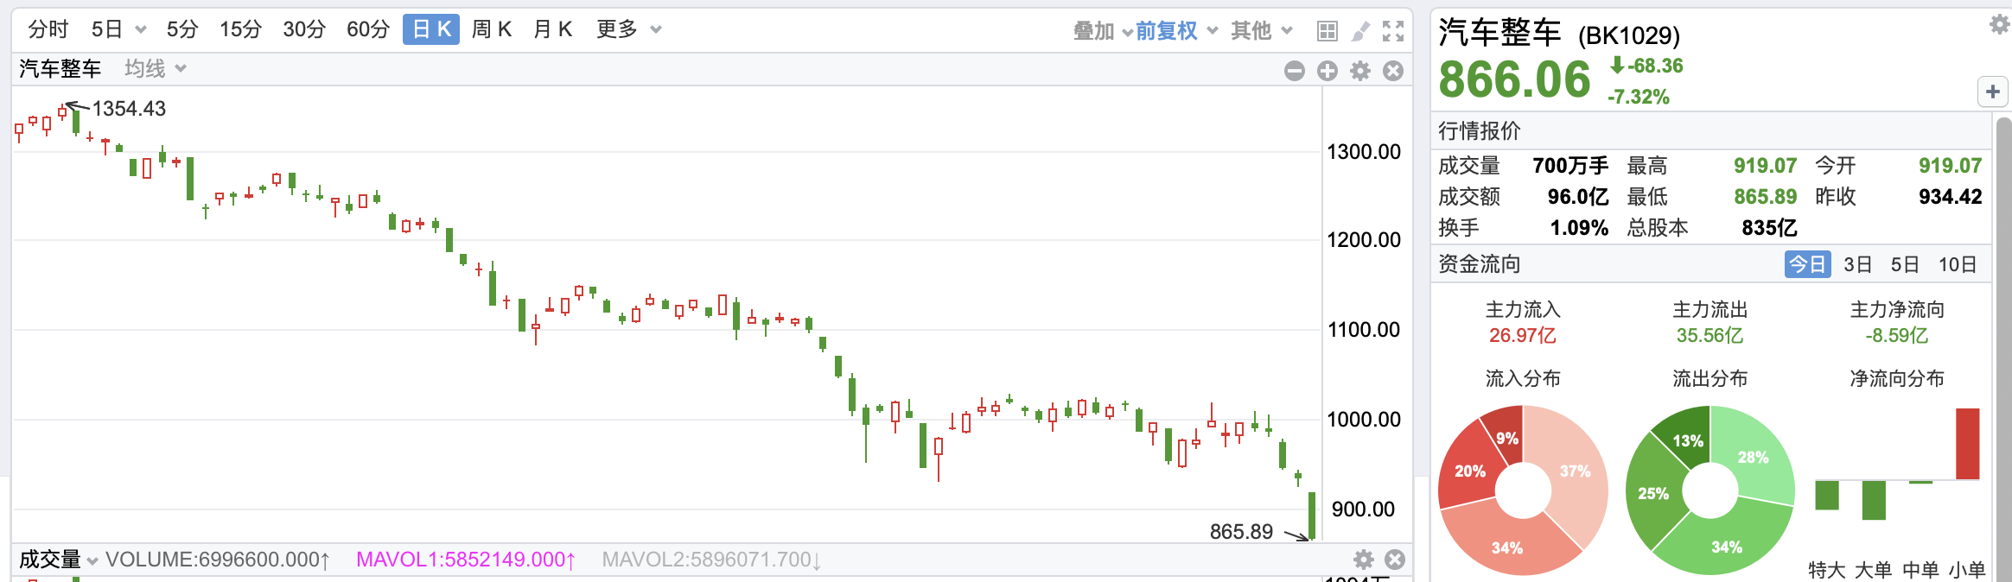Select the 5分 interval

pos(182,29)
